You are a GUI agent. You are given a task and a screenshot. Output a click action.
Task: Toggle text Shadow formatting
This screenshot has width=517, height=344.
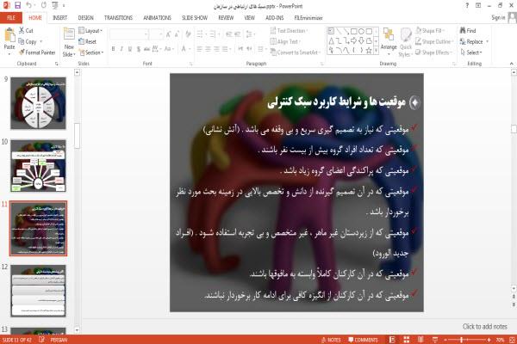(x=139, y=49)
